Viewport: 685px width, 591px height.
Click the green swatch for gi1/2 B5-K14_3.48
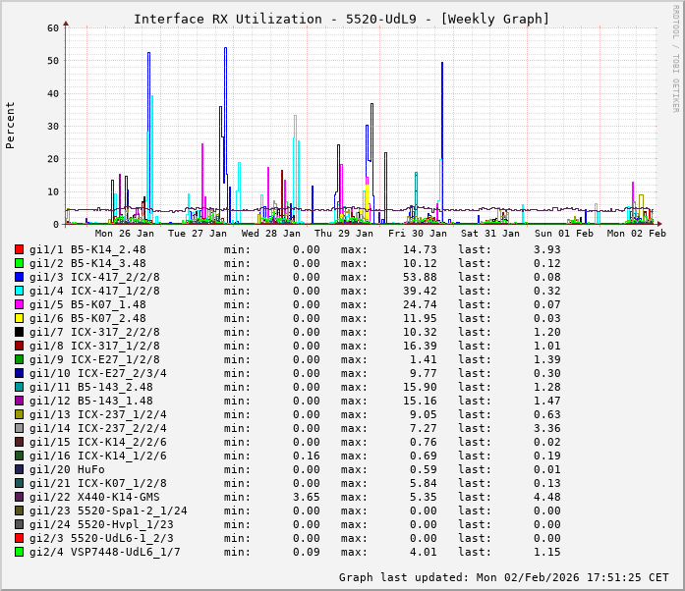click(x=19, y=263)
